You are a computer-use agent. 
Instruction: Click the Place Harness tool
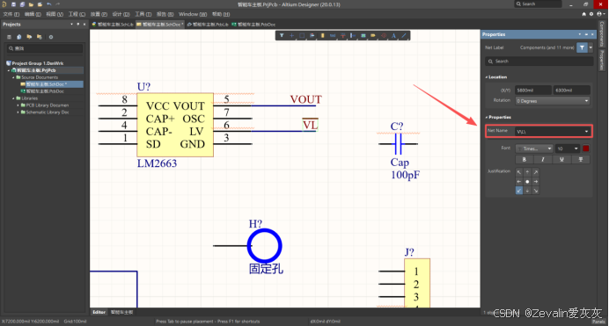(353, 35)
